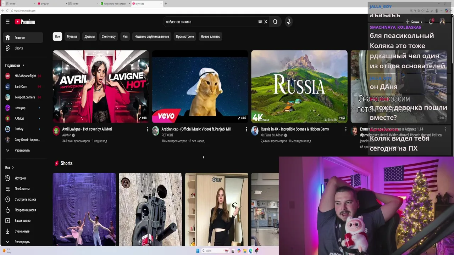
Task: Select the Просмотрено filter chip
Action: (x=185, y=36)
